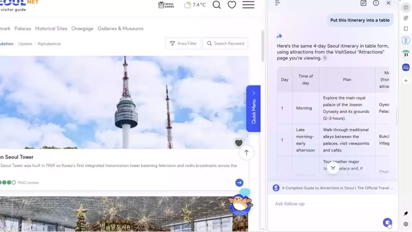412x232 pixels.
Task: Open chat history list icon in assistant panel
Action: coord(277,3)
